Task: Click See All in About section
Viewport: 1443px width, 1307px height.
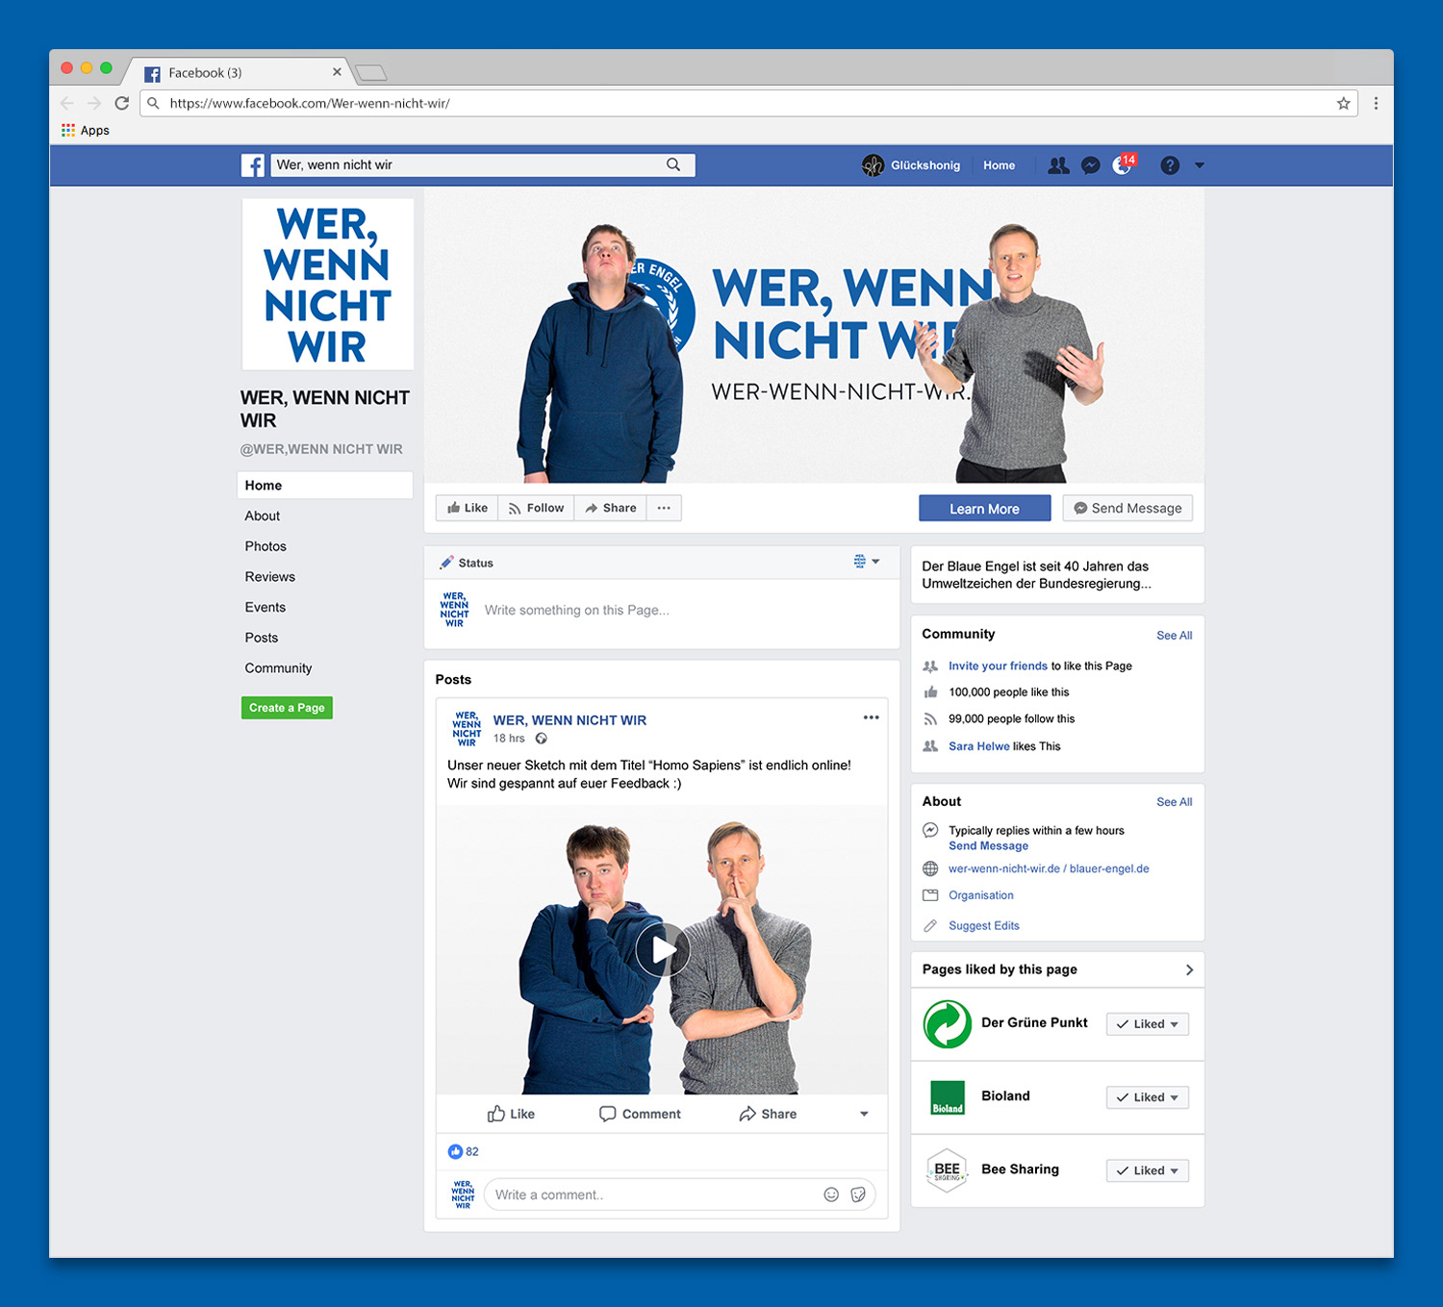Action: click(1174, 802)
